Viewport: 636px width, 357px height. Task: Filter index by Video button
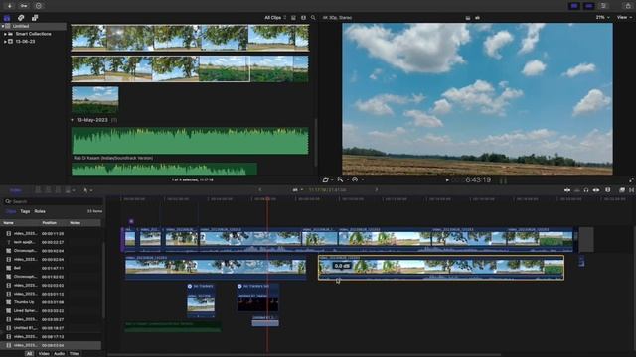point(44,354)
